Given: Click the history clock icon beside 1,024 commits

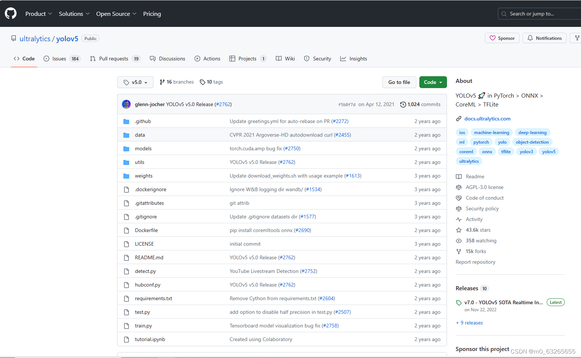Looking at the screenshot, I should [403, 104].
